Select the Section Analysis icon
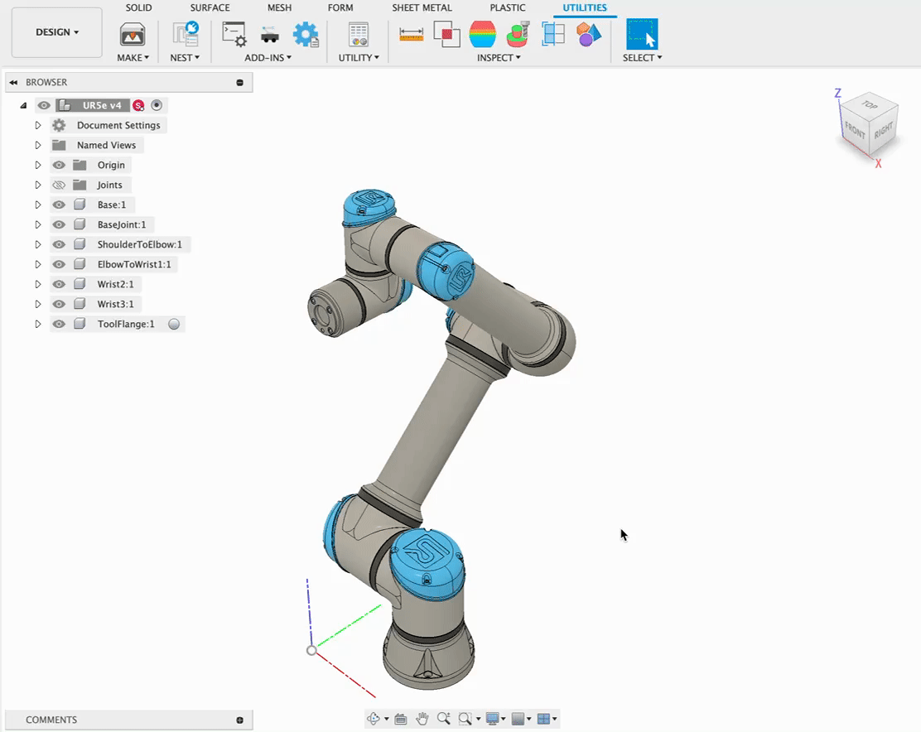 pyautogui.click(x=552, y=34)
